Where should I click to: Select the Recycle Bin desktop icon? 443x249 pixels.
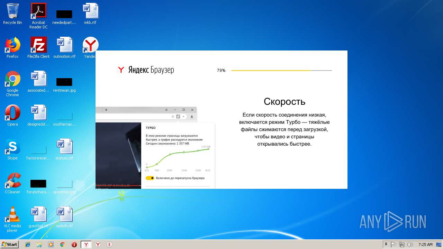click(12, 14)
